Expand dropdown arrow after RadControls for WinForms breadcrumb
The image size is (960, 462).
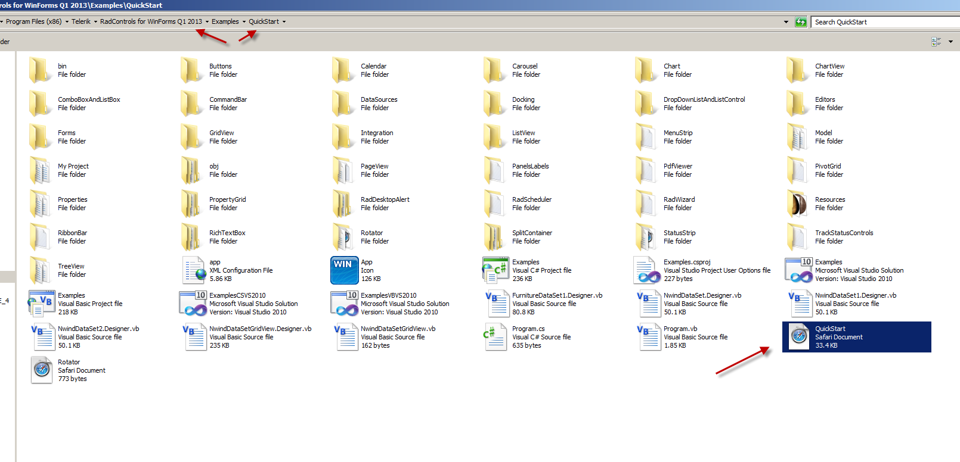(x=207, y=22)
